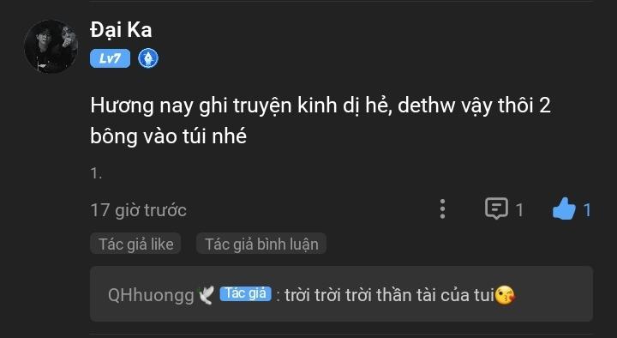Open the three-dot more options menu
The height and width of the screenshot is (338, 617).
coord(443,208)
